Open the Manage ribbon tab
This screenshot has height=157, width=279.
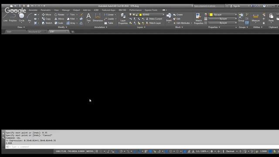[x=66, y=10]
